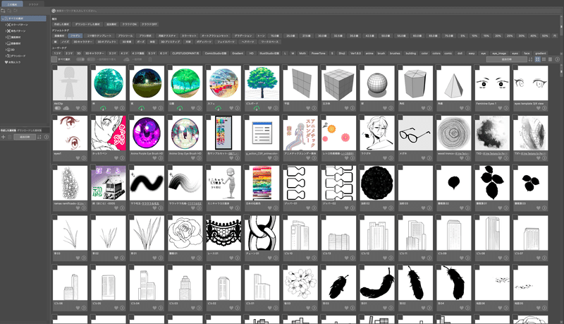The height and width of the screenshot is (324, 564).
Task: Open details arrow for eyes template 3/4 view
Action: tap(544, 108)
